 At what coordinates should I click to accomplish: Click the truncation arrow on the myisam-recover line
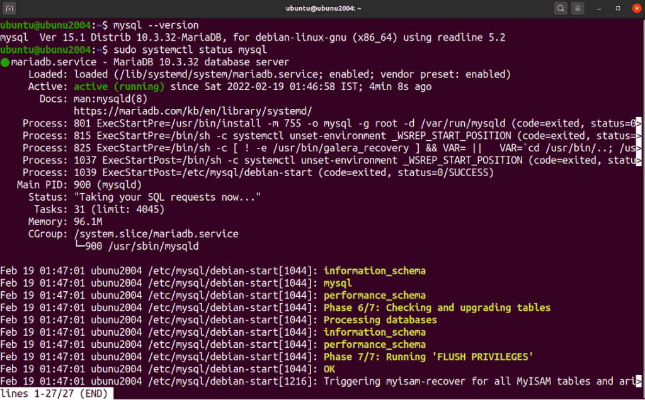(x=639, y=381)
